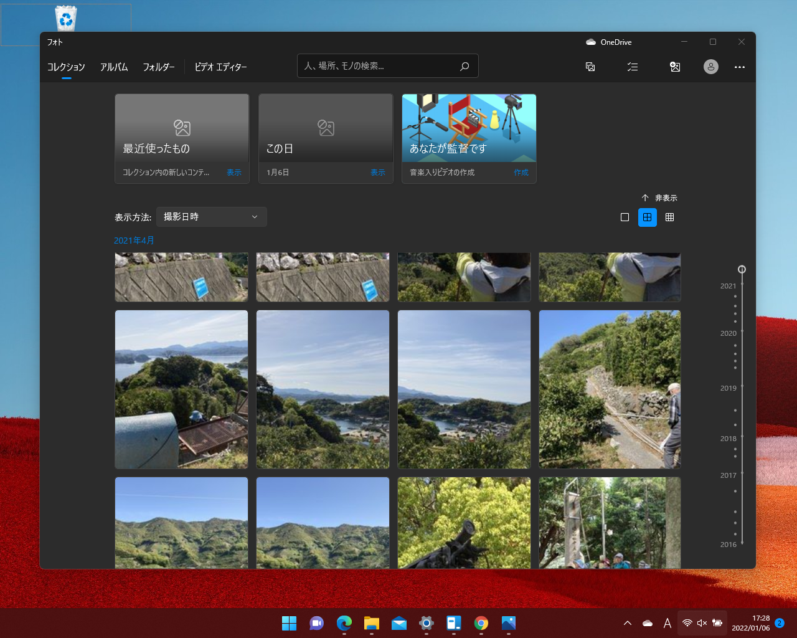Open the account profile icon
Screen dimensions: 797x638
point(711,67)
